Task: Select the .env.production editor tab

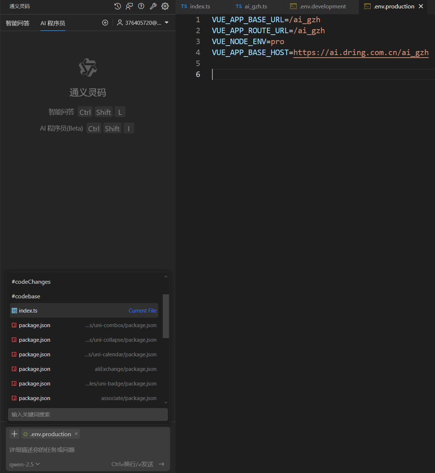Action: pos(394,7)
